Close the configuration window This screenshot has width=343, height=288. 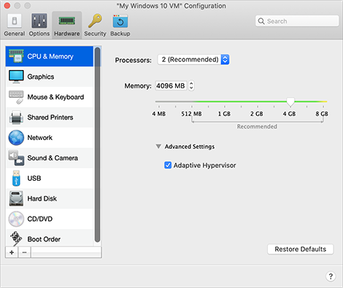coord(7,5)
